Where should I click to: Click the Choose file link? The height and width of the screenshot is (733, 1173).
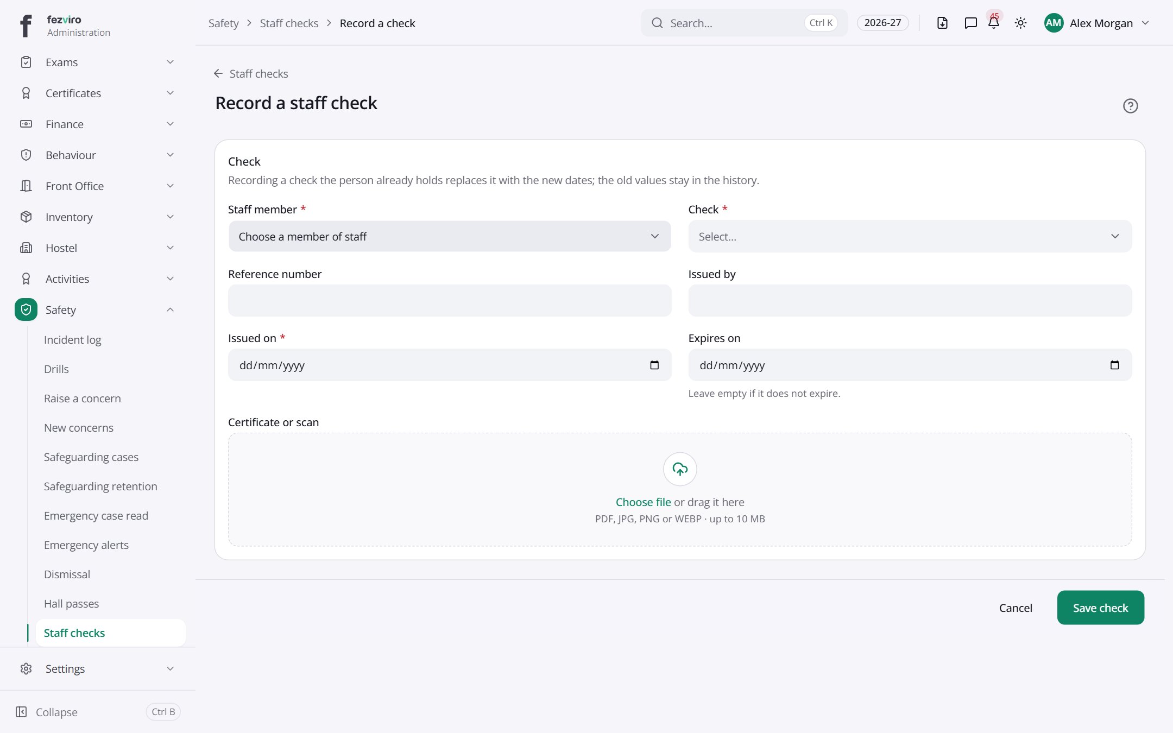(x=643, y=502)
